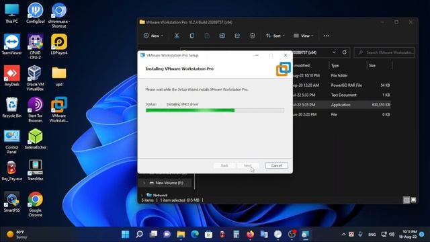
Task: Refresh the Explorer folder view
Action: (345, 52)
